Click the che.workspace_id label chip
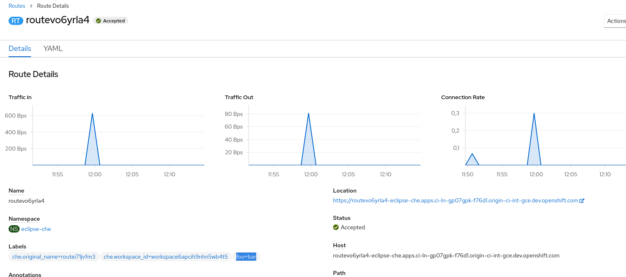Screen dimensions: 626x277 [x=166, y=257]
